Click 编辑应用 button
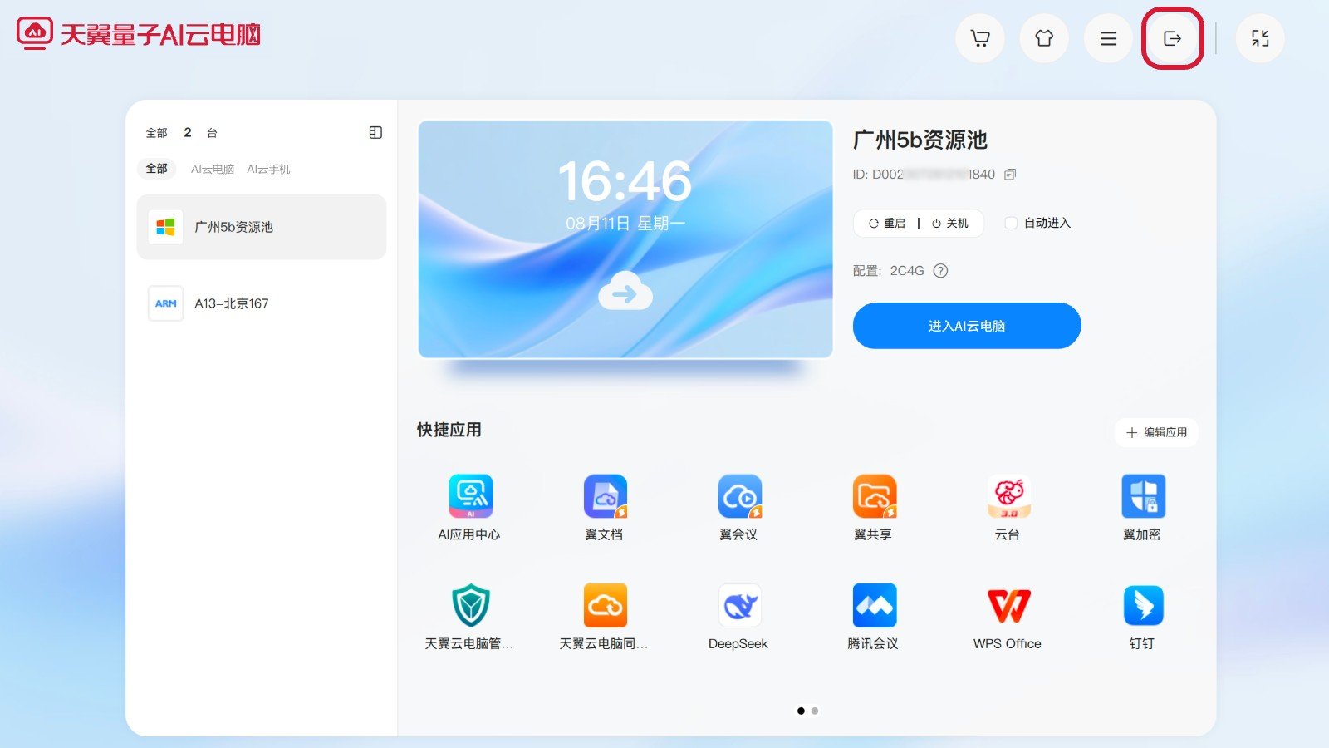1329x748 pixels. 1156,432
